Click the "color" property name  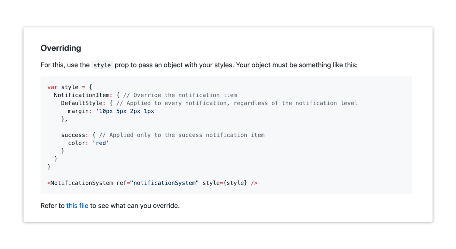pos(77,143)
